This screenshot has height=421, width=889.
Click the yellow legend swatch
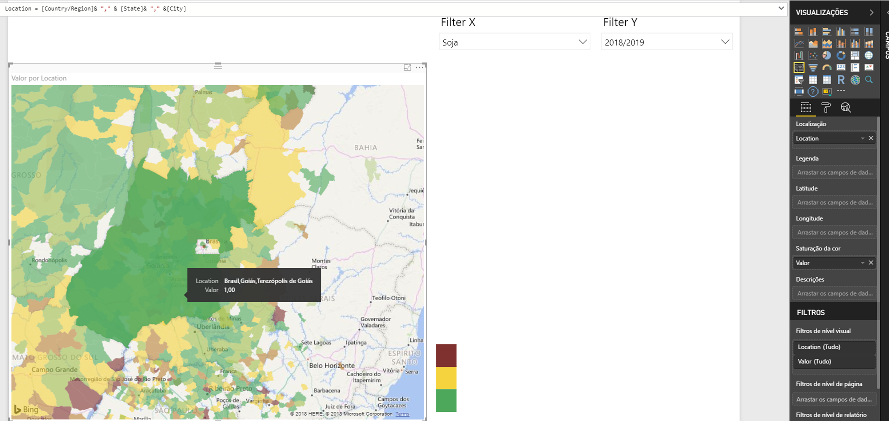pyautogui.click(x=446, y=378)
